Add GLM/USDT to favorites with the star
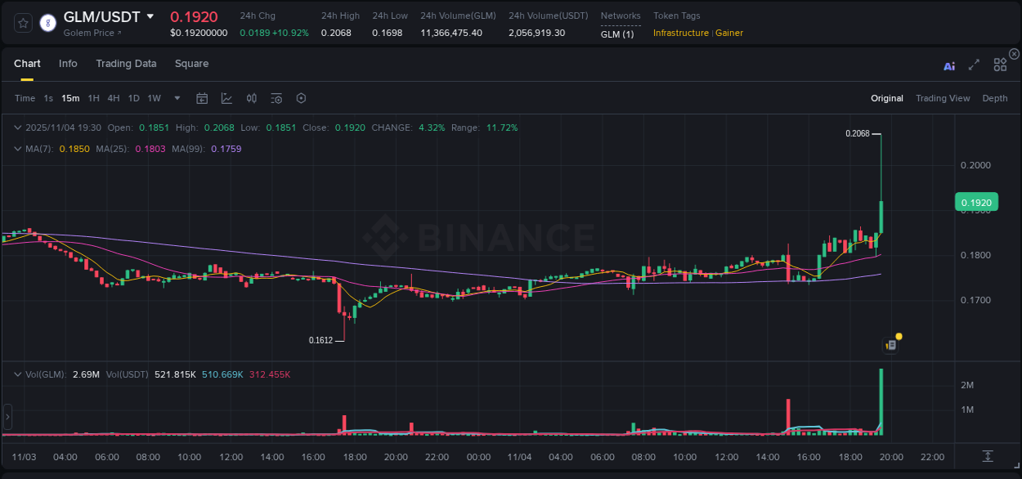Image resolution: width=1022 pixels, height=479 pixels. point(22,23)
